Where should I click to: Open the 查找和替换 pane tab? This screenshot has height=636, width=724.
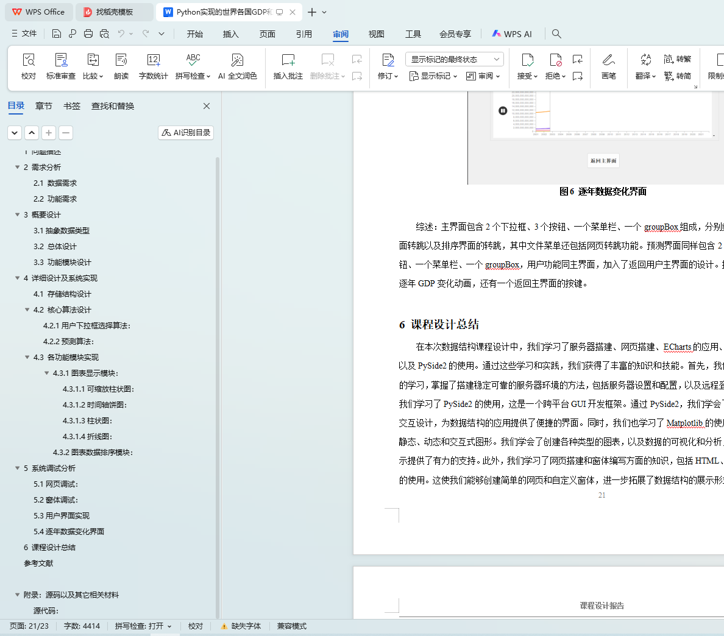pos(113,106)
